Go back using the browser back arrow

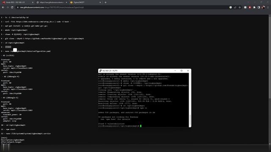tap(3, 8)
